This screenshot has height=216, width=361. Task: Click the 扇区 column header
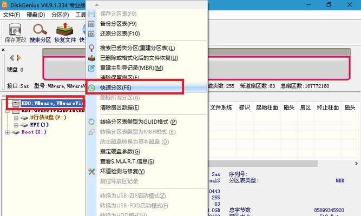point(305,107)
